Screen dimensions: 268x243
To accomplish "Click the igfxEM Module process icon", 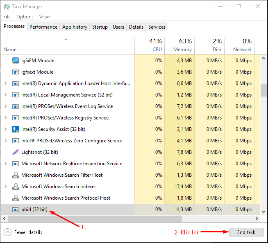I will [16, 61].
